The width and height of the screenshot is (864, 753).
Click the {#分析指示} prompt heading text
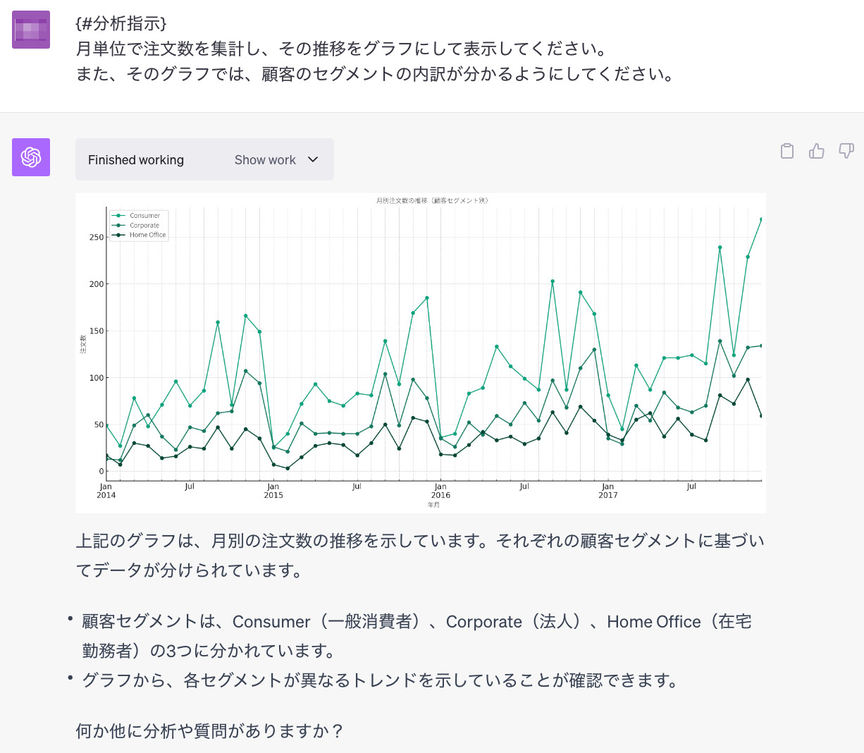coord(121,23)
